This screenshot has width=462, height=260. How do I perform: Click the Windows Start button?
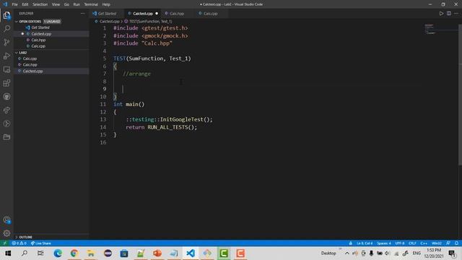point(8,253)
